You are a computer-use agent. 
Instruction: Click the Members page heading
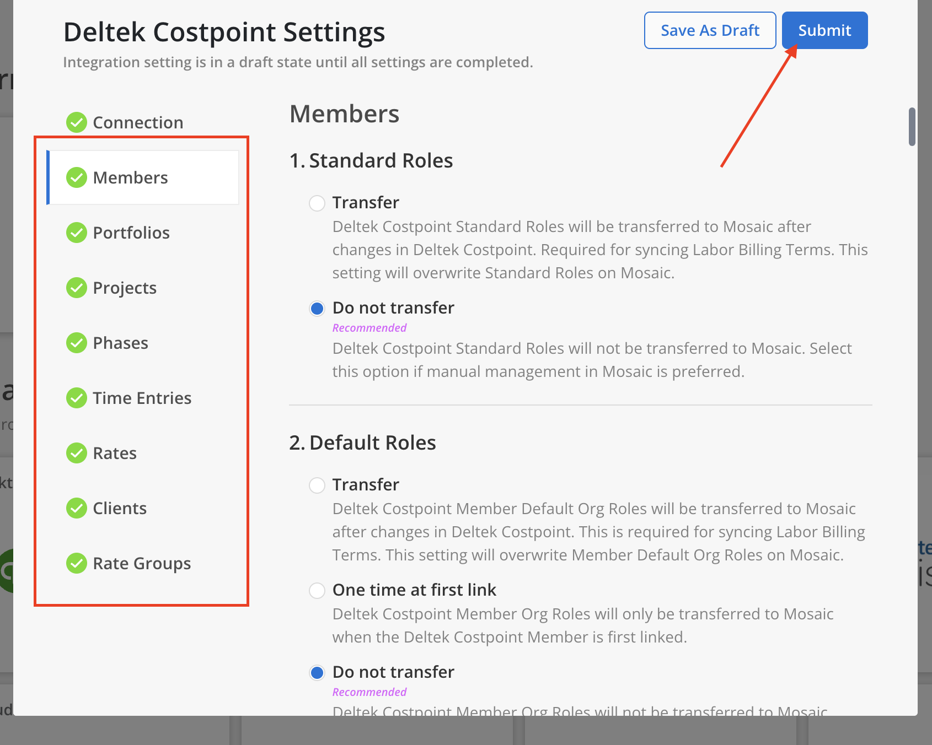344,114
